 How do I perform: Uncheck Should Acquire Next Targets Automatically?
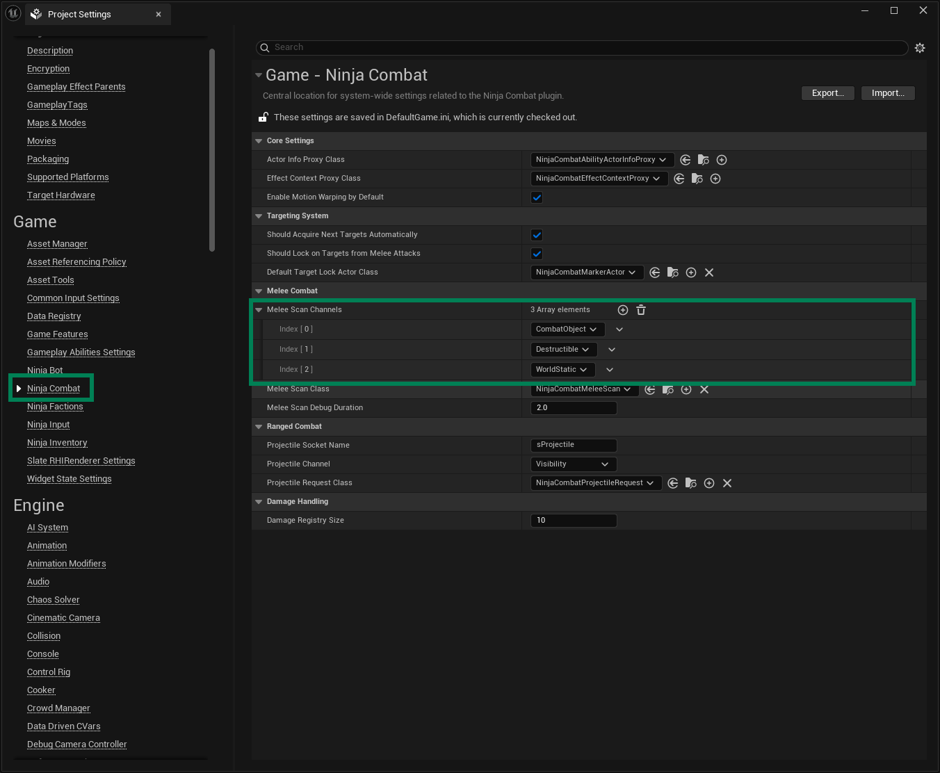537,235
